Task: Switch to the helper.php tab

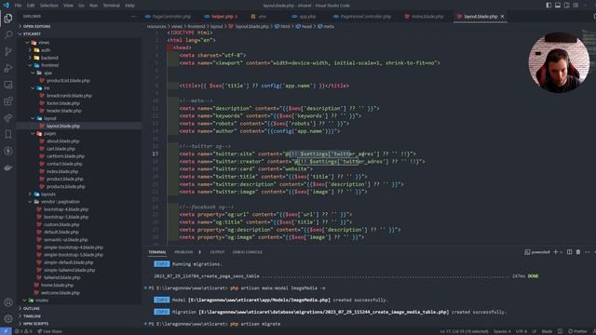Action: click(x=221, y=17)
